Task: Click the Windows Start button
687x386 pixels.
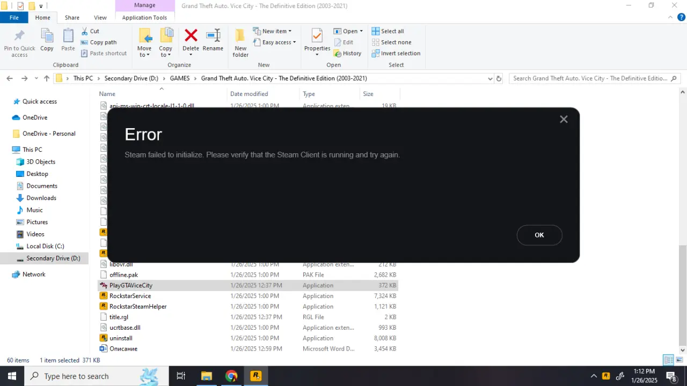Action: 12,376
